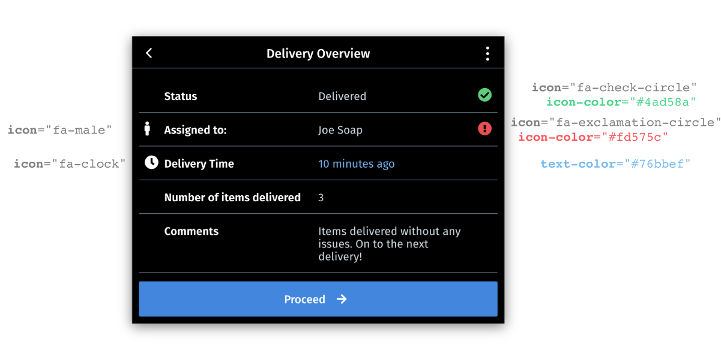Screen dimensions: 721x360
Task: Click the comments text about items delivered
Action: tap(390, 244)
